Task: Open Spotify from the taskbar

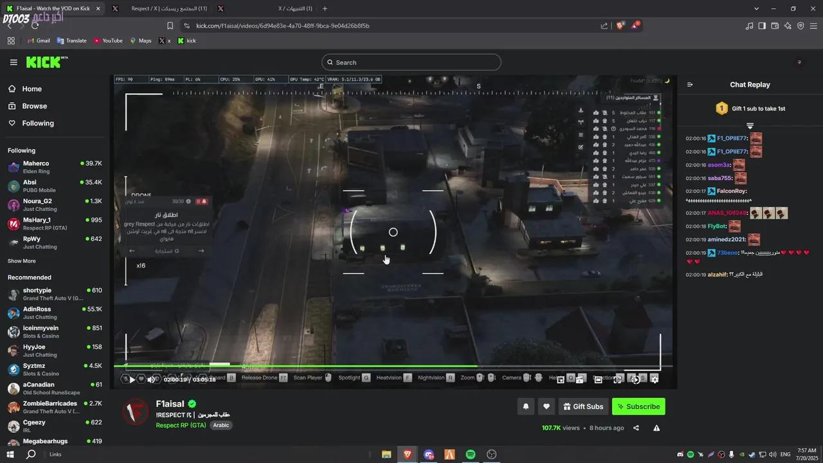Action: click(471, 454)
